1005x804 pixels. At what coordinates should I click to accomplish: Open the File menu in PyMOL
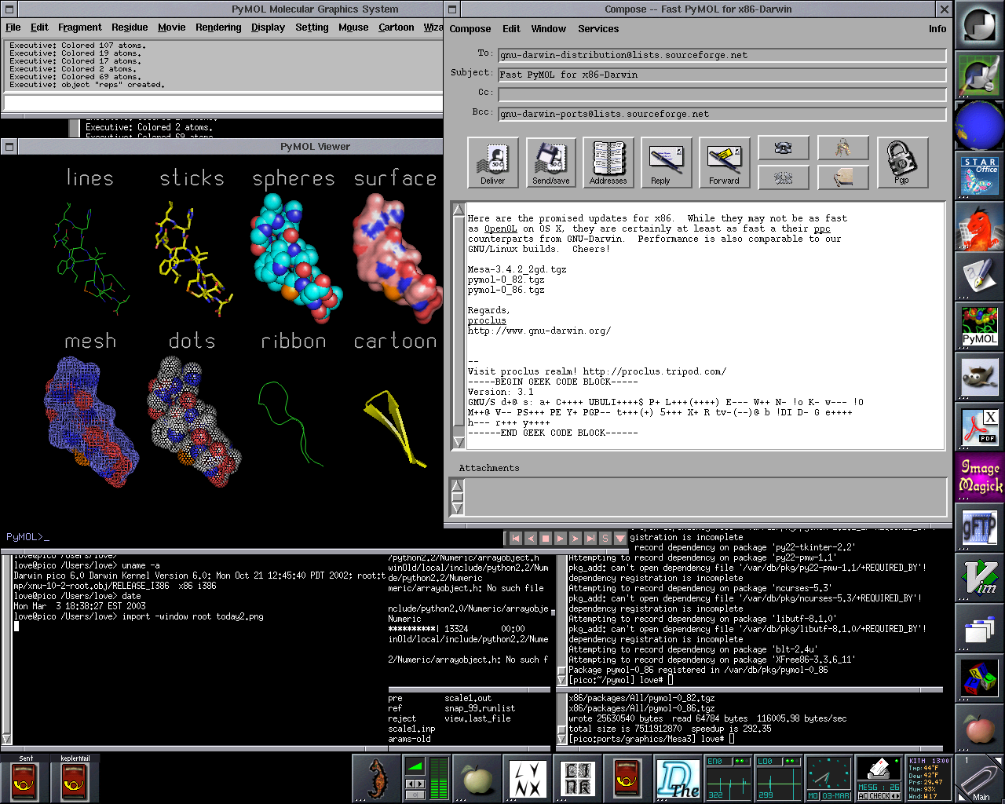[13, 27]
